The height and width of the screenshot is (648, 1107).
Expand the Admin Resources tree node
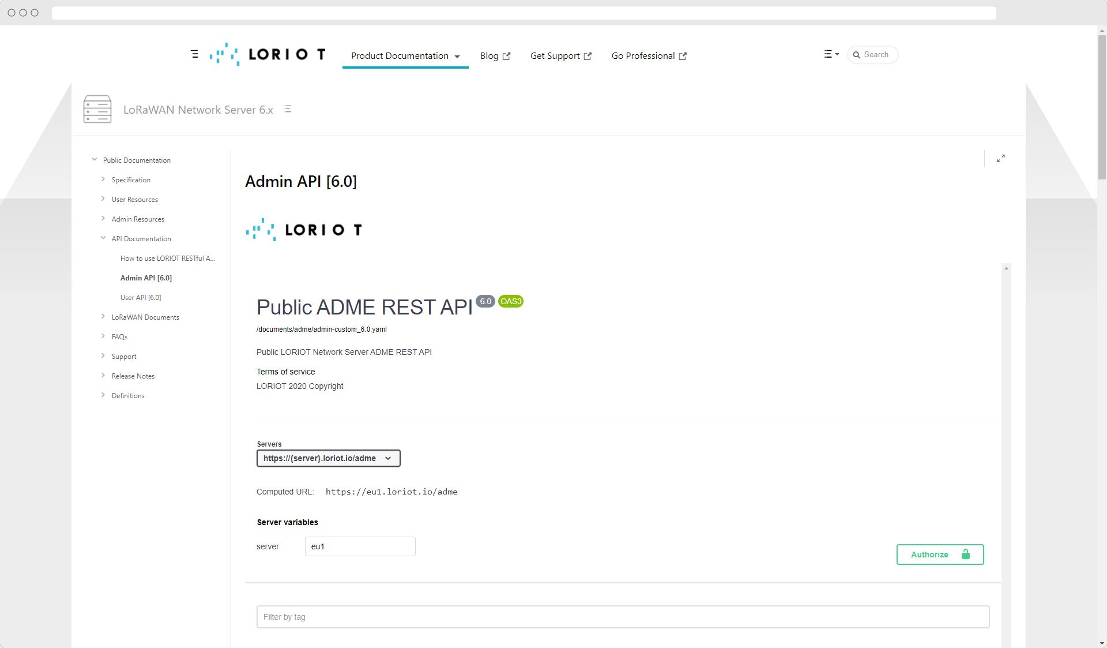103,219
